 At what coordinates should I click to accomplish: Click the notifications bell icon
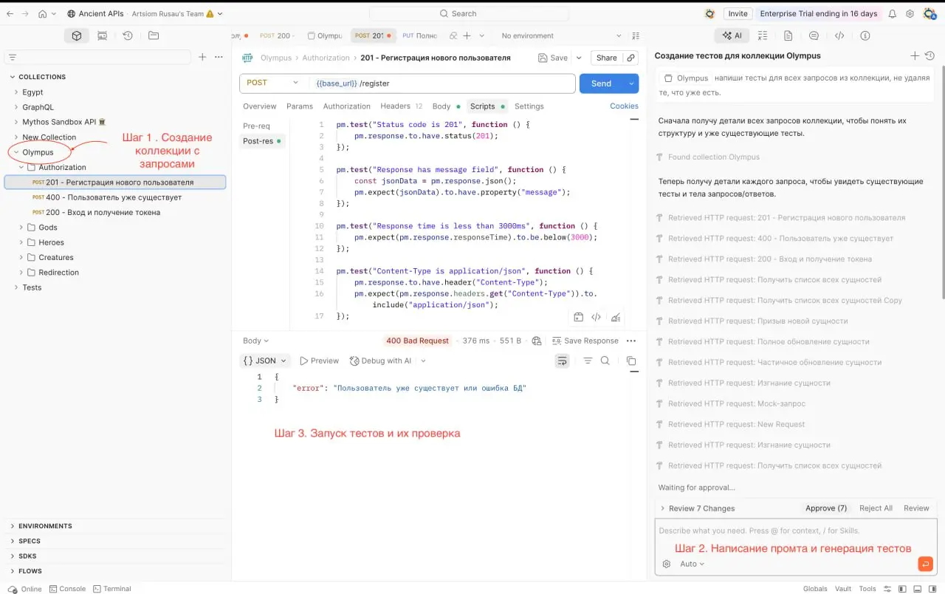(x=892, y=13)
